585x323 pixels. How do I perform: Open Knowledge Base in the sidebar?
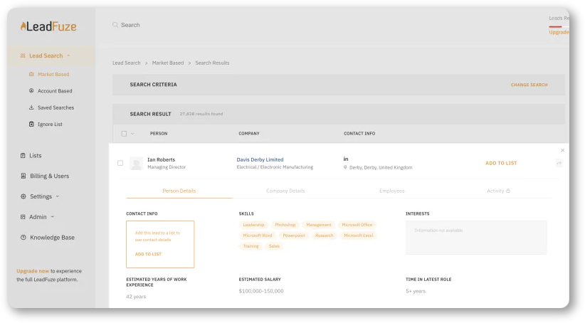[52, 237]
